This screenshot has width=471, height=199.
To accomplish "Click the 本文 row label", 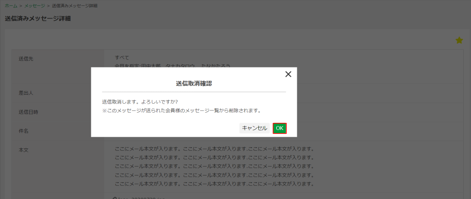I will [24, 150].
